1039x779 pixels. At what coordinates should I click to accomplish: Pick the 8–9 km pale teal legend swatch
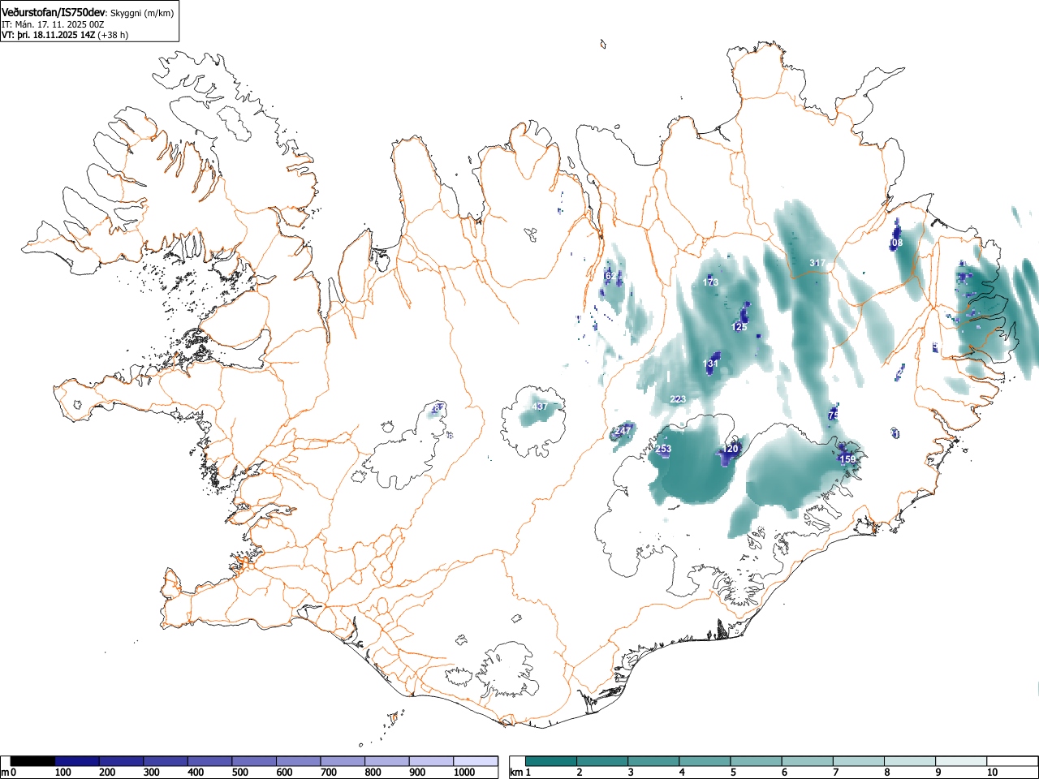[910, 761]
